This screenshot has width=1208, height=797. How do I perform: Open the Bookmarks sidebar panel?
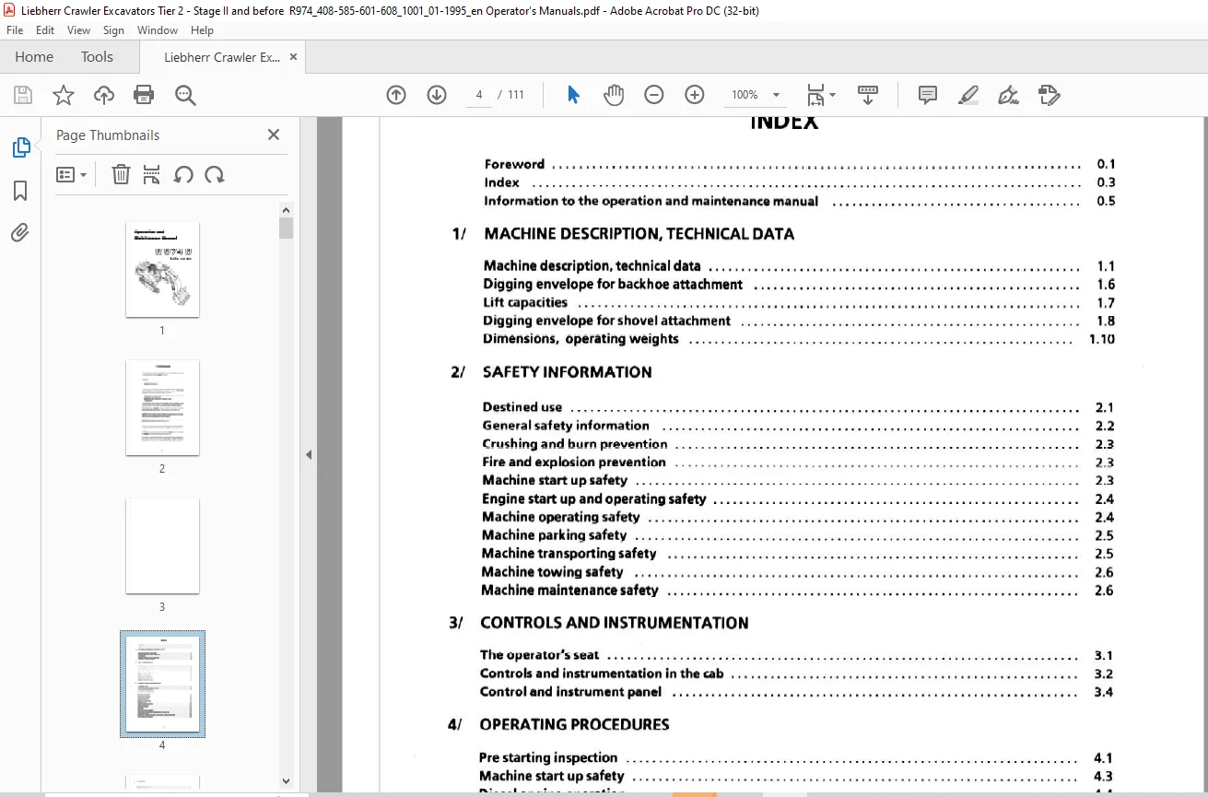[x=20, y=191]
